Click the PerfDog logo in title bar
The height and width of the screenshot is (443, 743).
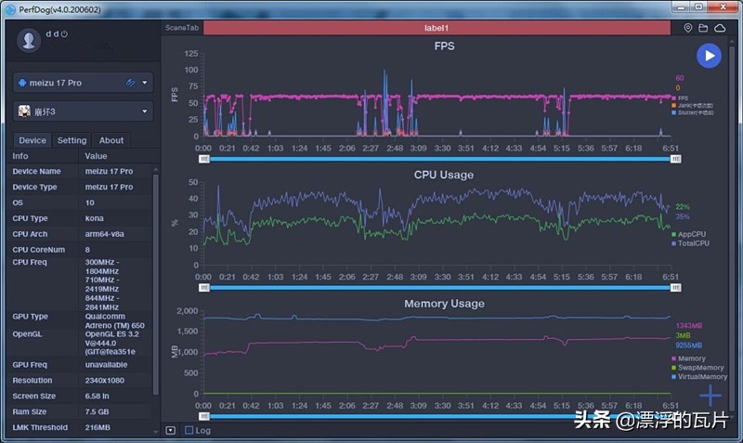[x=10, y=9]
